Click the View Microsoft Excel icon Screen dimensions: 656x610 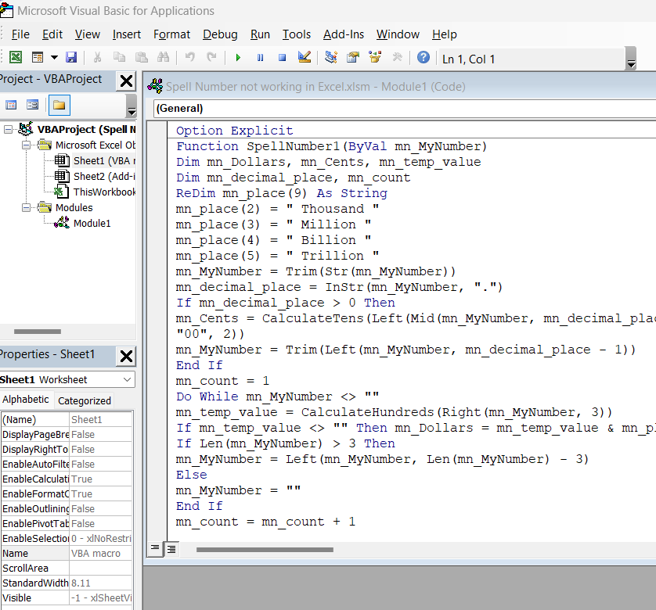(x=15, y=57)
